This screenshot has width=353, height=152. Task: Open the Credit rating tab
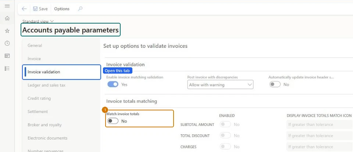pos(61,98)
